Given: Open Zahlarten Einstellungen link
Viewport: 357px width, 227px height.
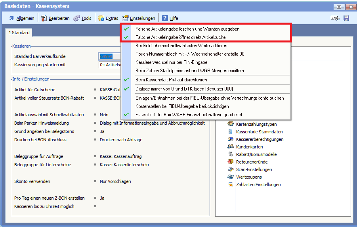Looking at the screenshot, I should pyautogui.click(x=258, y=185).
